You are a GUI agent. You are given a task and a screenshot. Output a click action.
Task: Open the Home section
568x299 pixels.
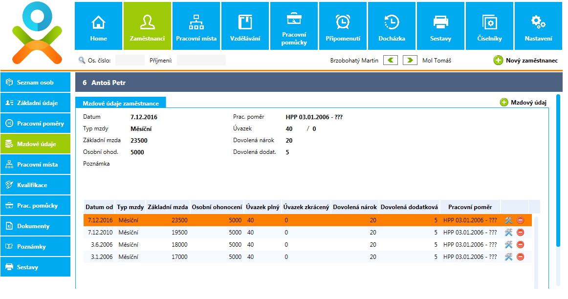99,26
